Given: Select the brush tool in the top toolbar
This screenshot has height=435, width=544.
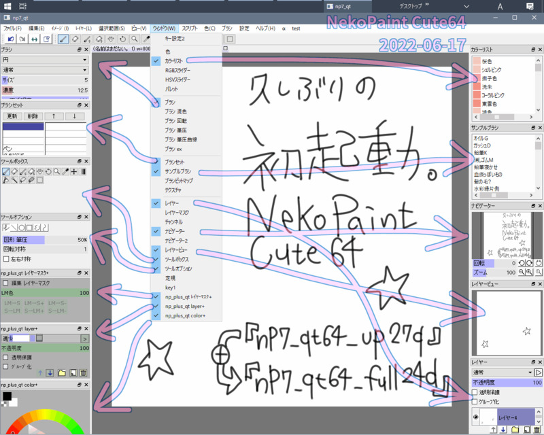Looking at the screenshot, I should [63, 39].
